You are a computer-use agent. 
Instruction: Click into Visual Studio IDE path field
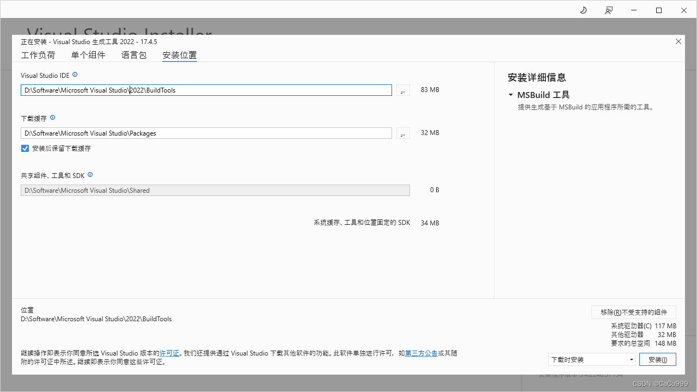(206, 90)
